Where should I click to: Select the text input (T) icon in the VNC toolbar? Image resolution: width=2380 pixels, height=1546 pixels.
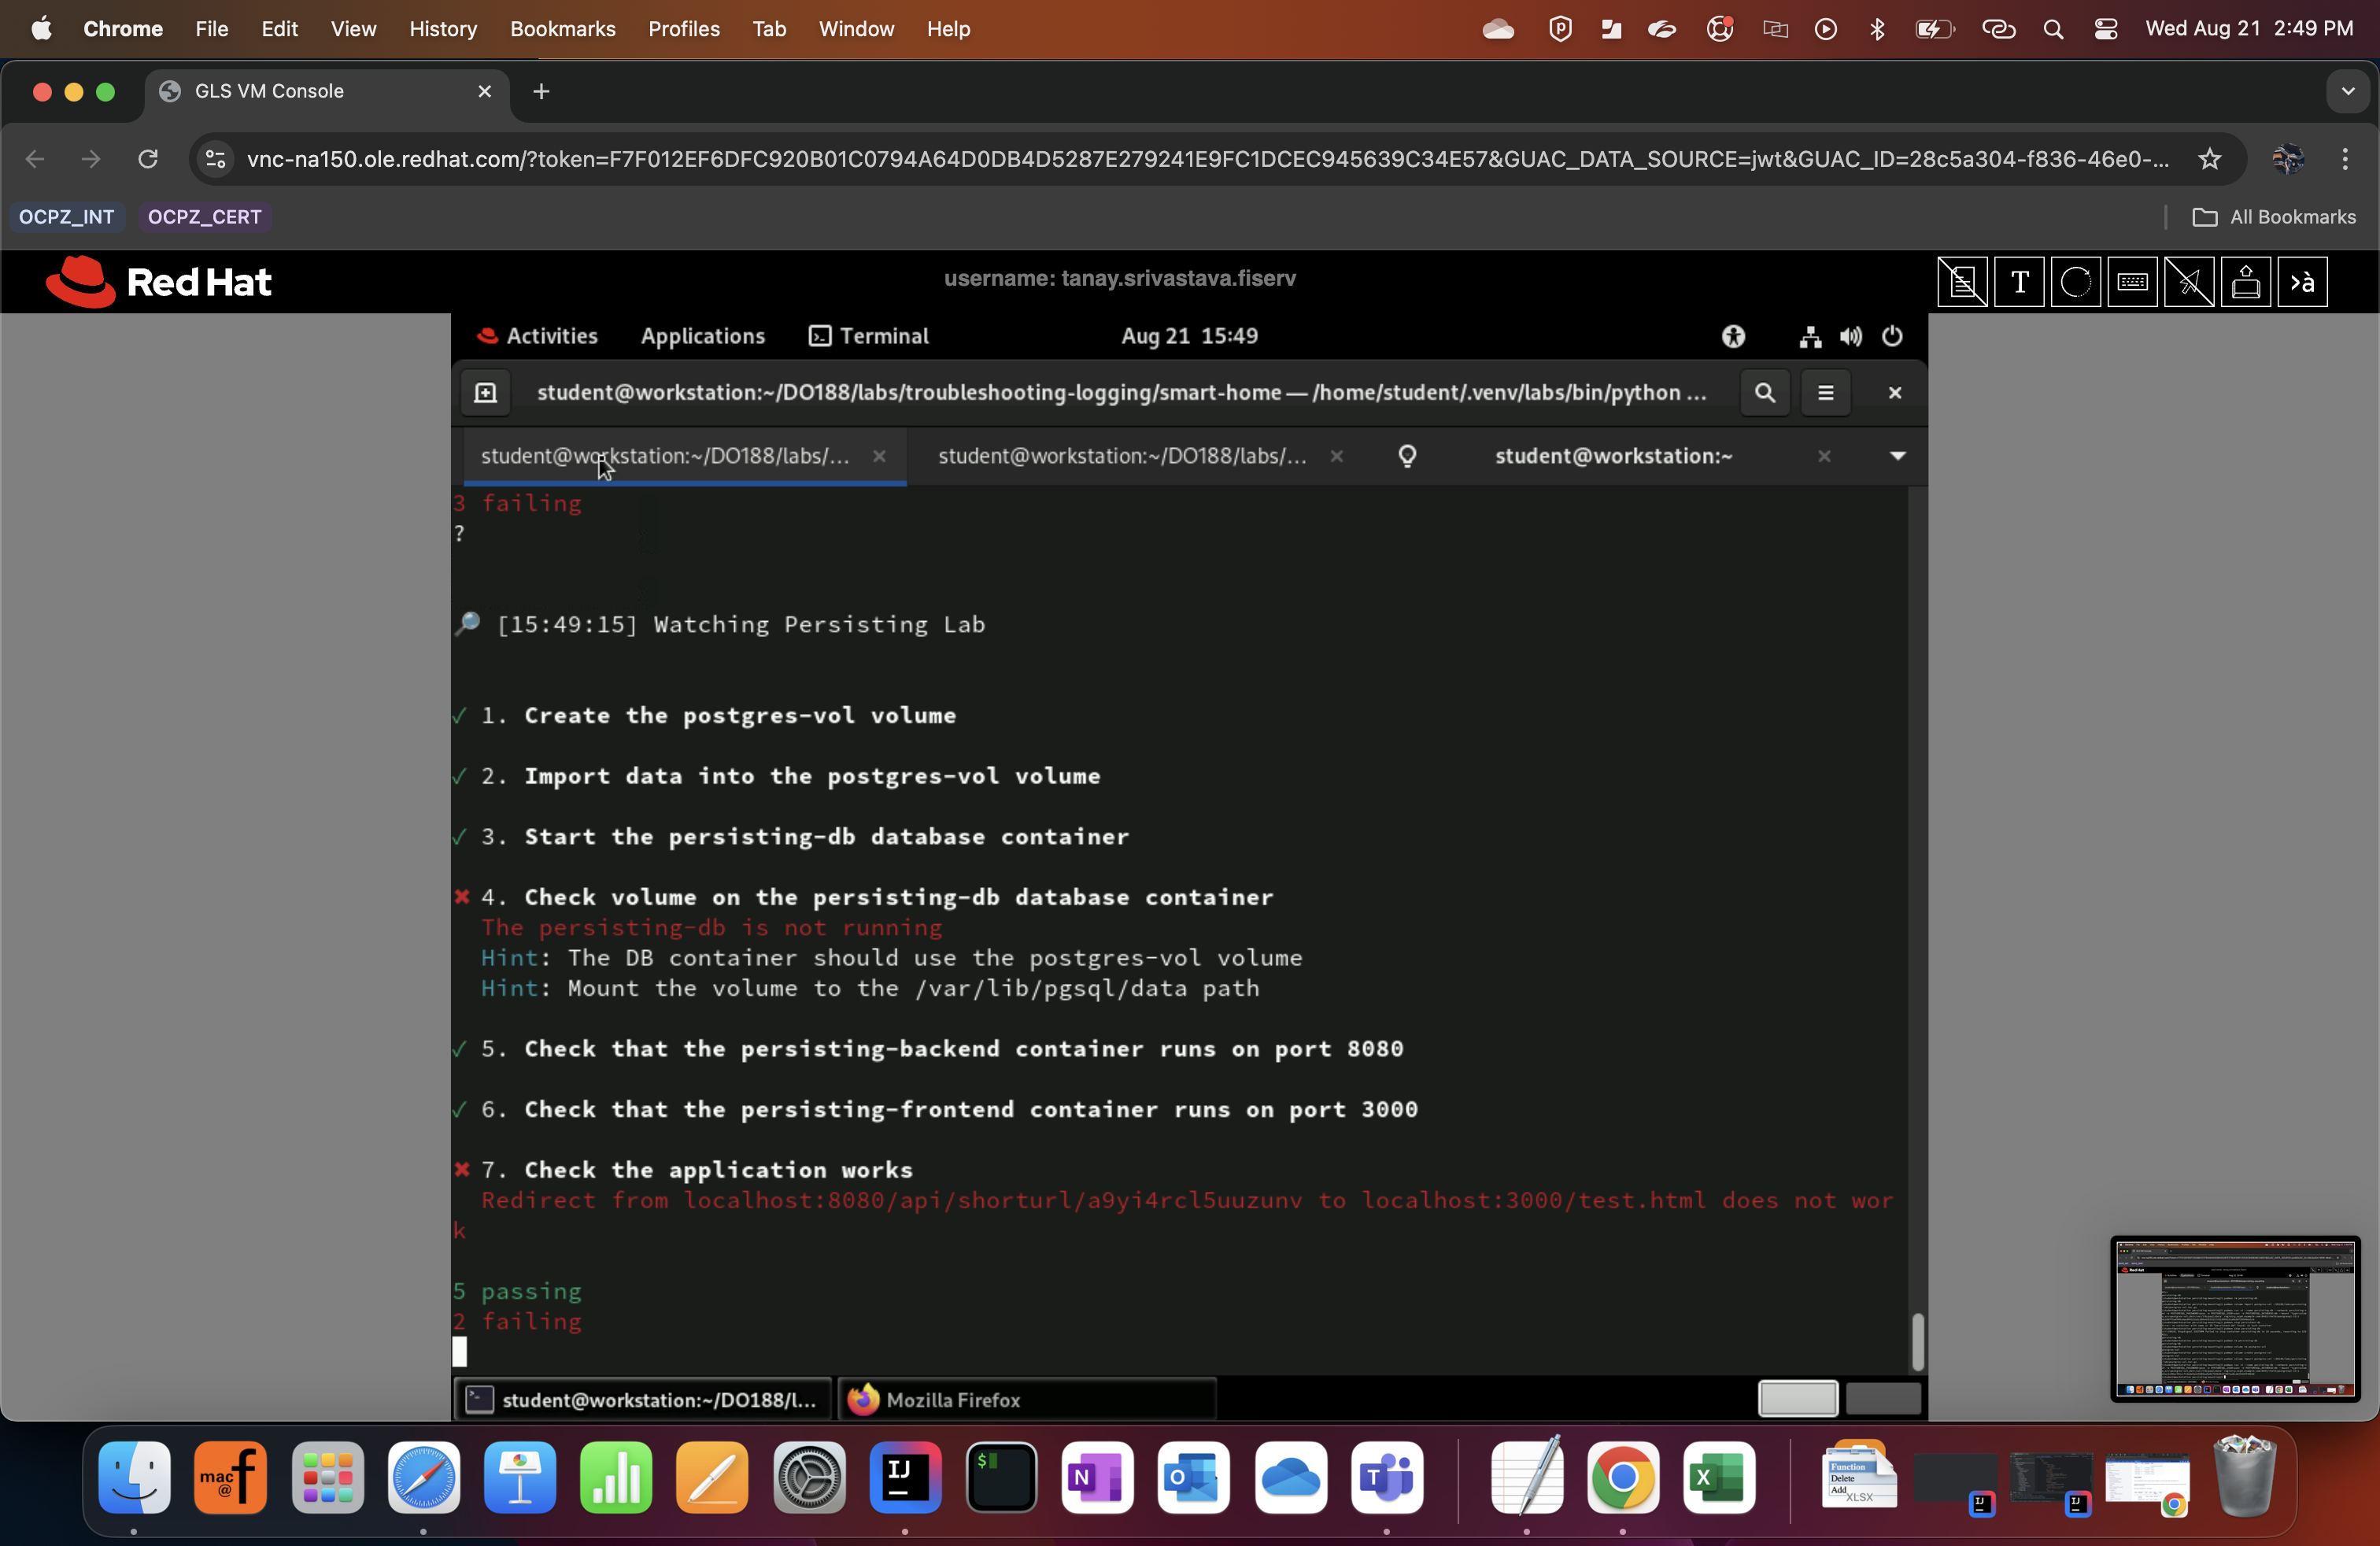pyautogui.click(x=2019, y=282)
